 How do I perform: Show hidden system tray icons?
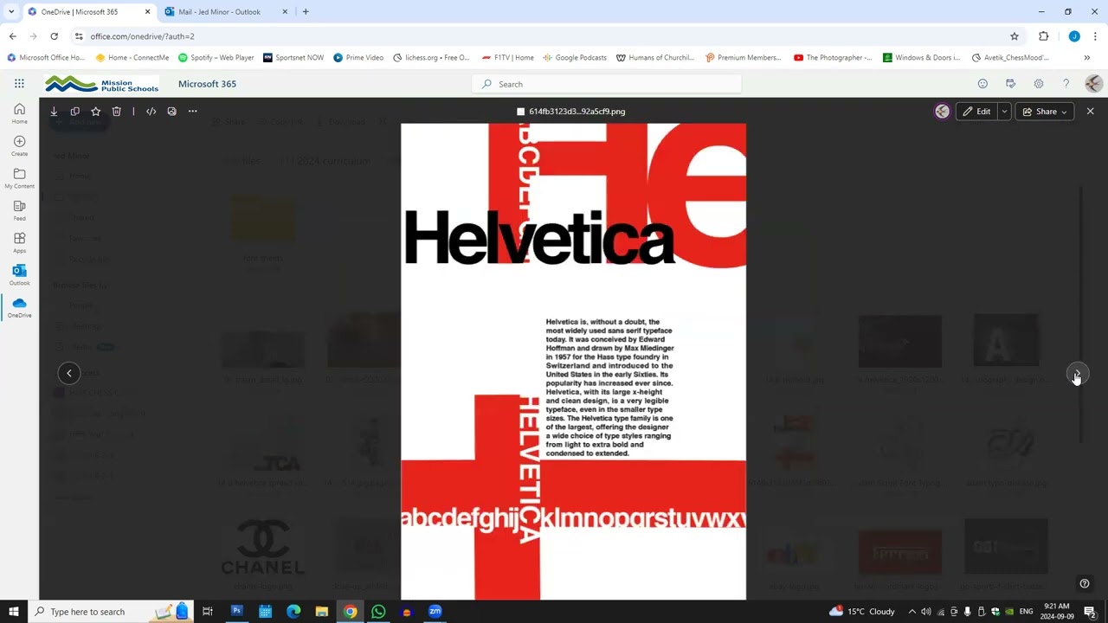click(912, 612)
